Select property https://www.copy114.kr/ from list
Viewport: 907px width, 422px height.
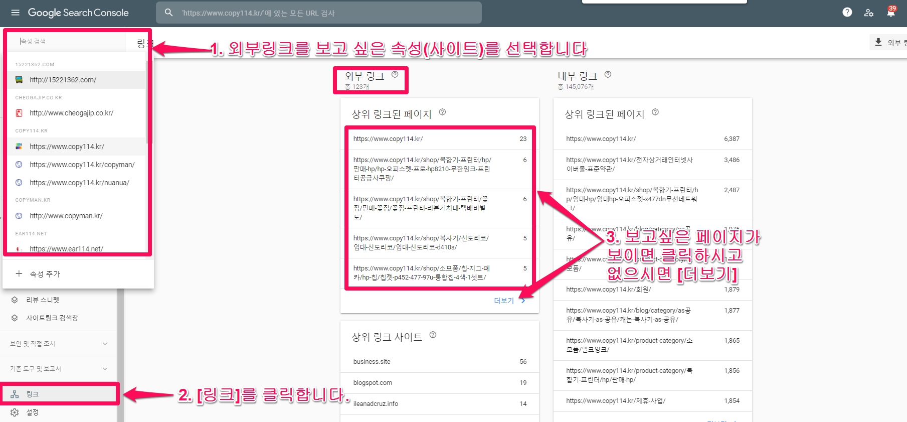67,147
